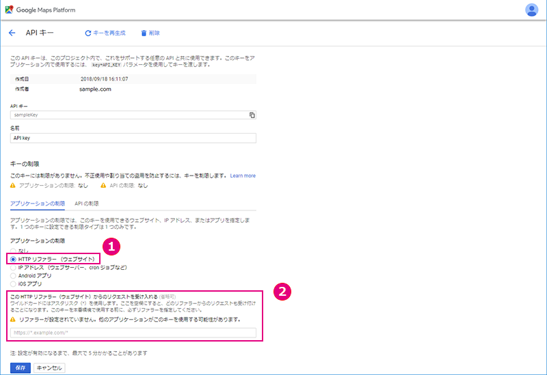Click the 削除 button label
The height and width of the screenshot is (375, 547).
155,33
